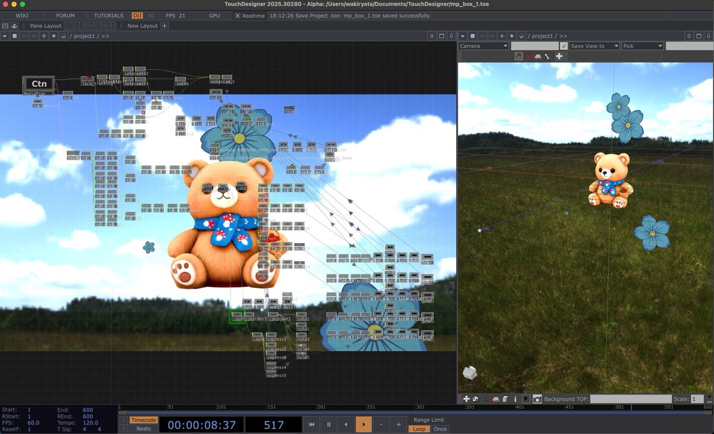This screenshot has height=434, width=714.
Task: Click the Background TOP input field
Action: click(x=631, y=399)
